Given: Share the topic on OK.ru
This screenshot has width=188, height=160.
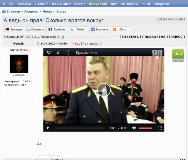Looking at the screenshot, I should pyautogui.click(x=121, y=29).
